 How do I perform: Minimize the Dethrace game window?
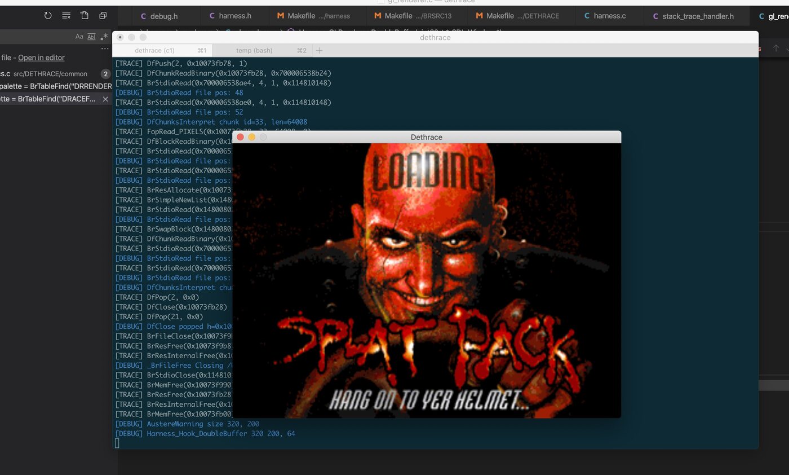click(251, 137)
